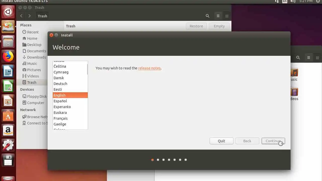Click Restore button in Trash window
The width and height of the screenshot is (322, 181).
(196, 26)
